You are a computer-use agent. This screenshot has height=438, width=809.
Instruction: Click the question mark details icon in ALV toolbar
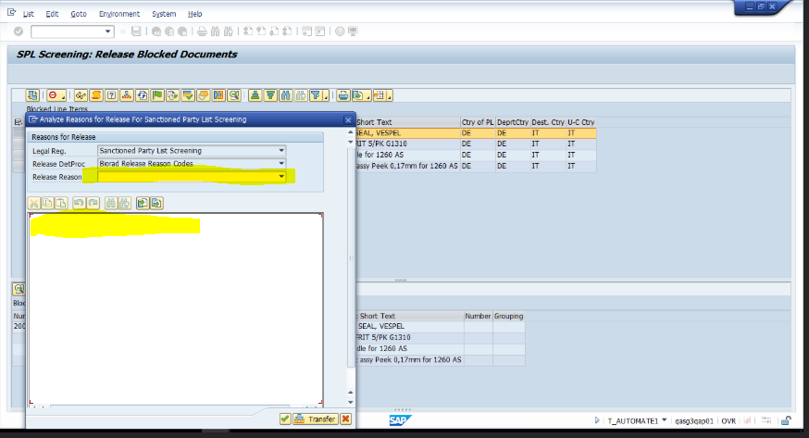[x=111, y=95]
